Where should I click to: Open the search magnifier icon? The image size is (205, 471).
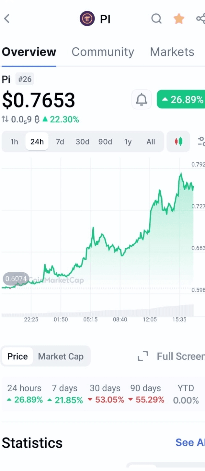156,19
